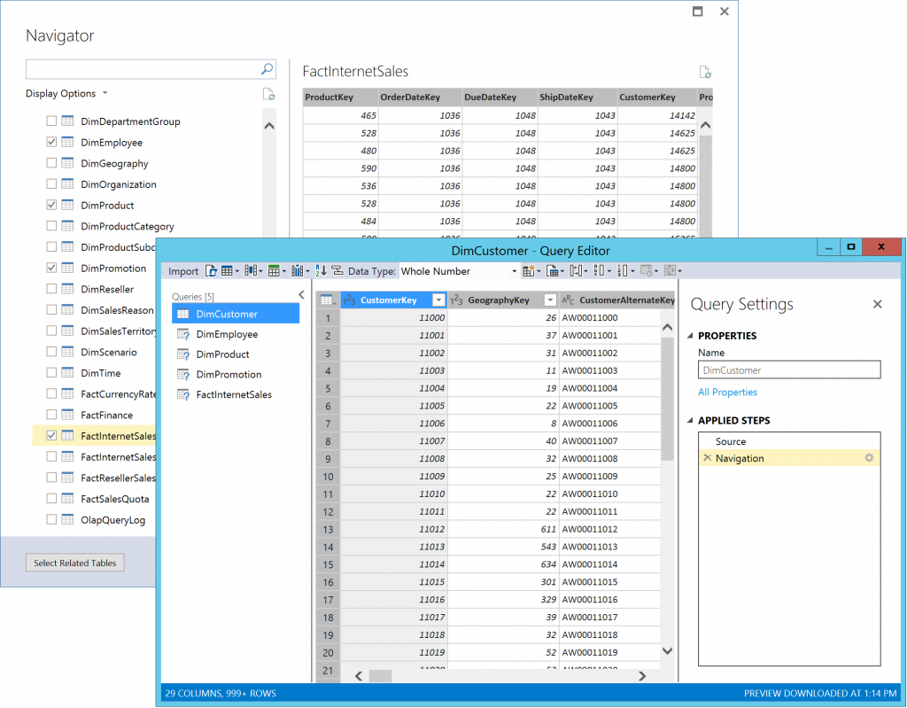Click the group by icon after the sort icon
Image resolution: width=907 pixels, height=708 pixels.
click(x=337, y=271)
